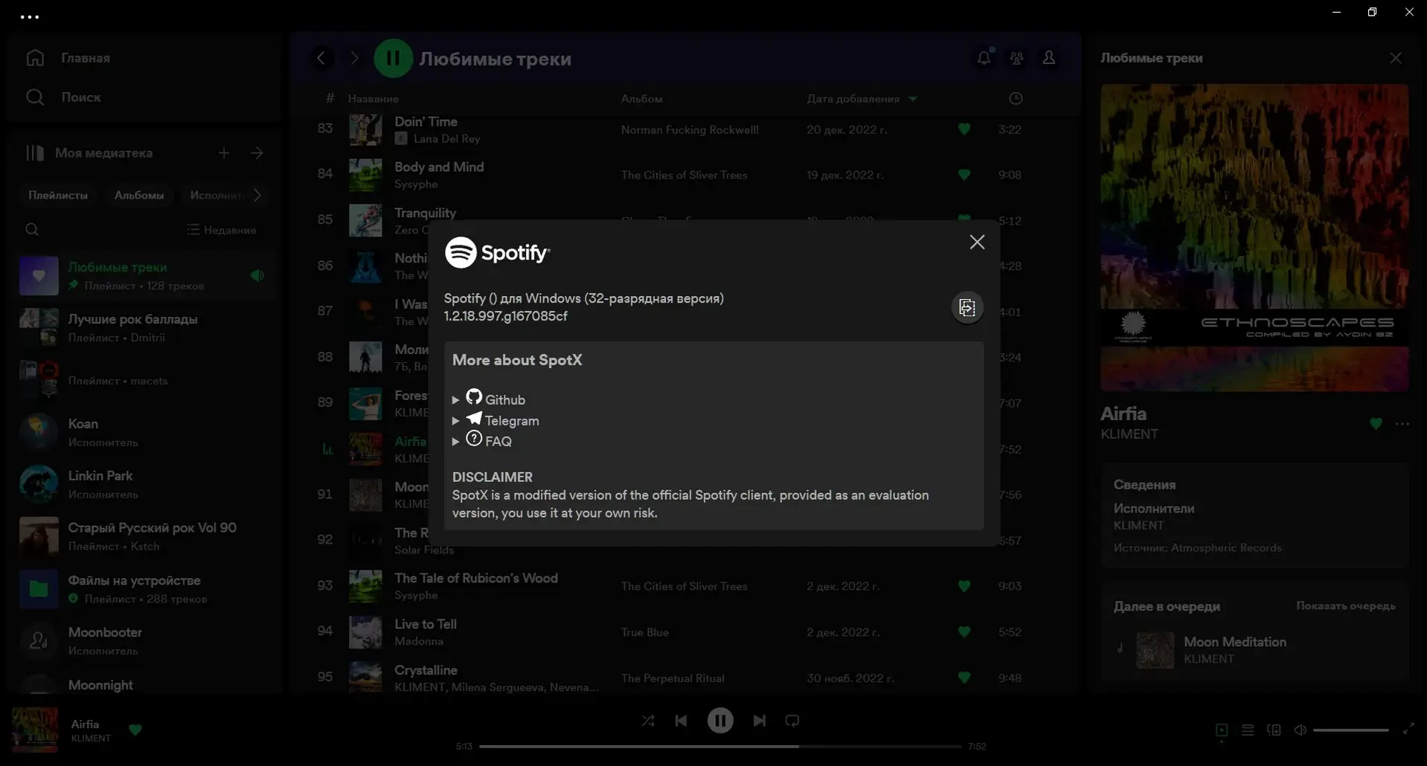Open the Koan artist entry
Screen dimensions: 1427x766
click(x=143, y=432)
